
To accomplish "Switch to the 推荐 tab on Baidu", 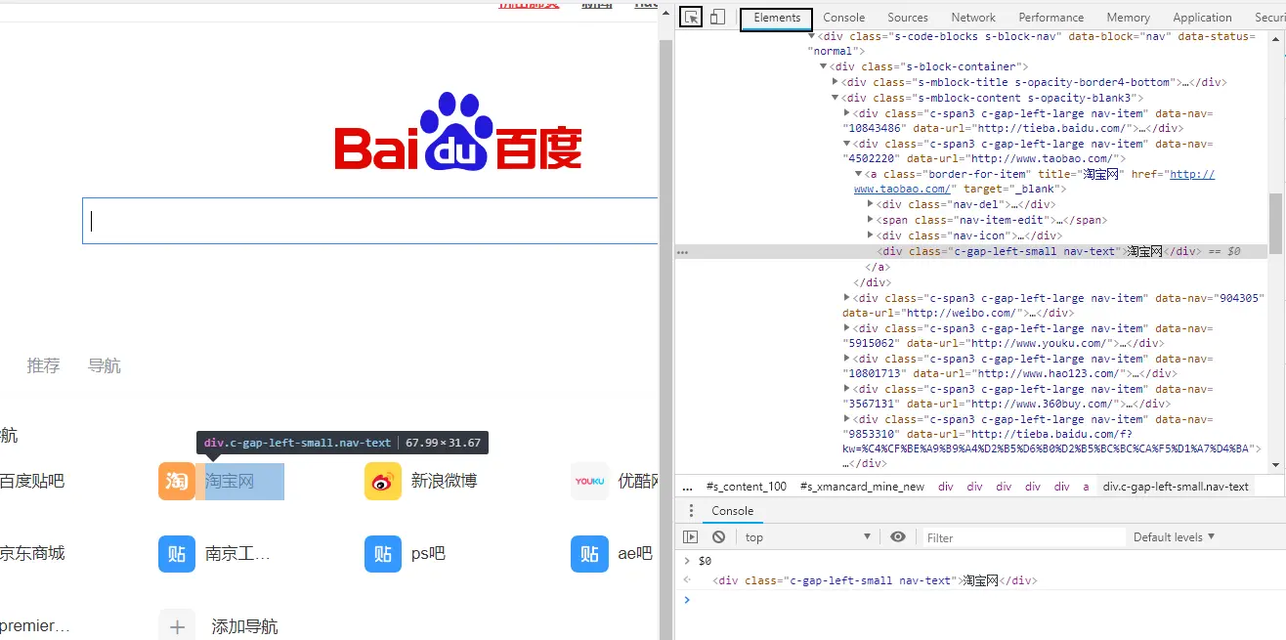I will pos(43,365).
